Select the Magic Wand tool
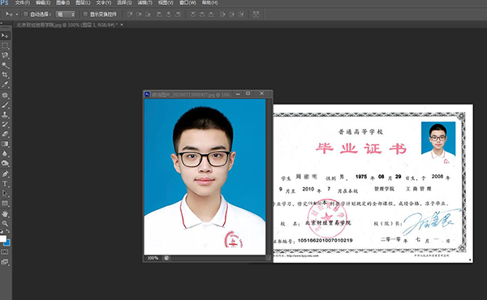Screen dimensions: 487x300 tap(5, 65)
